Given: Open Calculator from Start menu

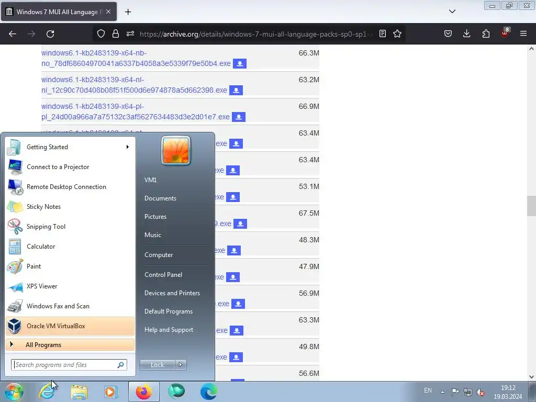Looking at the screenshot, I should [x=70, y=246].
